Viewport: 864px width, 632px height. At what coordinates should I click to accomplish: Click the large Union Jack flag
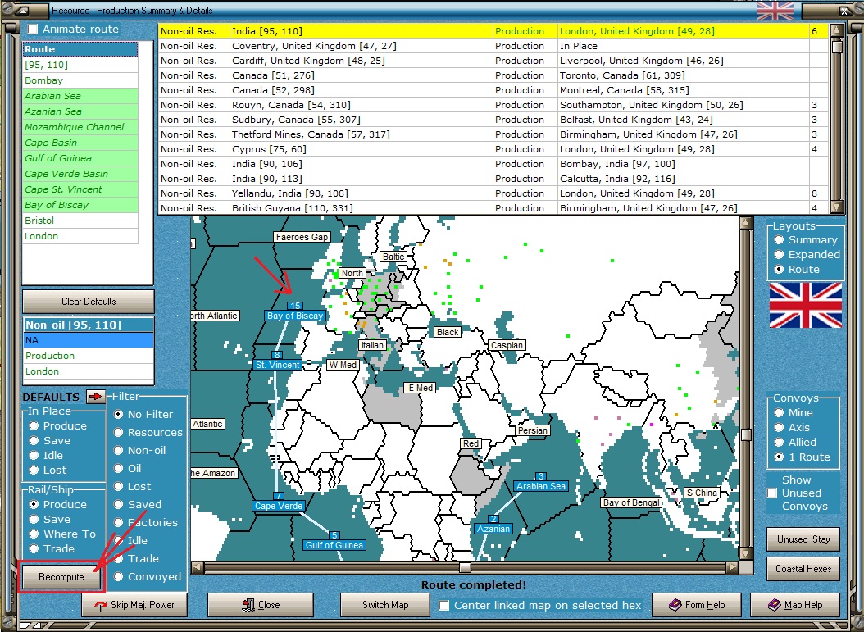click(x=805, y=305)
